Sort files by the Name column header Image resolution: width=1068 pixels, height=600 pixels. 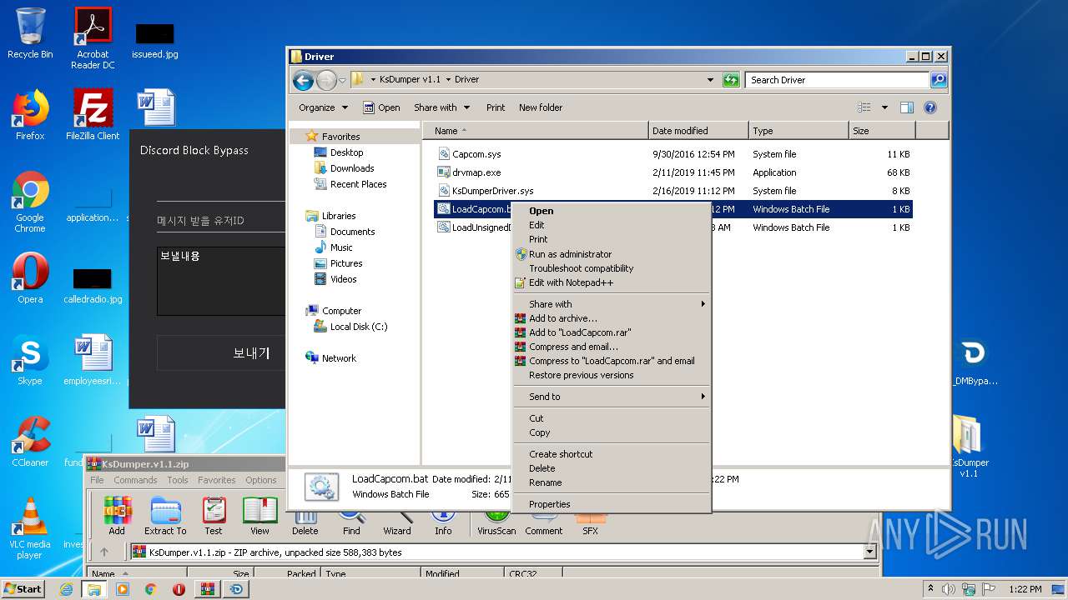pyautogui.click(x=535, y=131)
